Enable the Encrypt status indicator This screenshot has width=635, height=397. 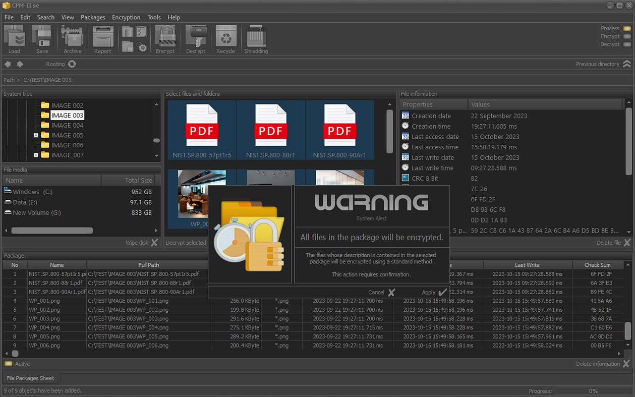click(x=626, y=36)
